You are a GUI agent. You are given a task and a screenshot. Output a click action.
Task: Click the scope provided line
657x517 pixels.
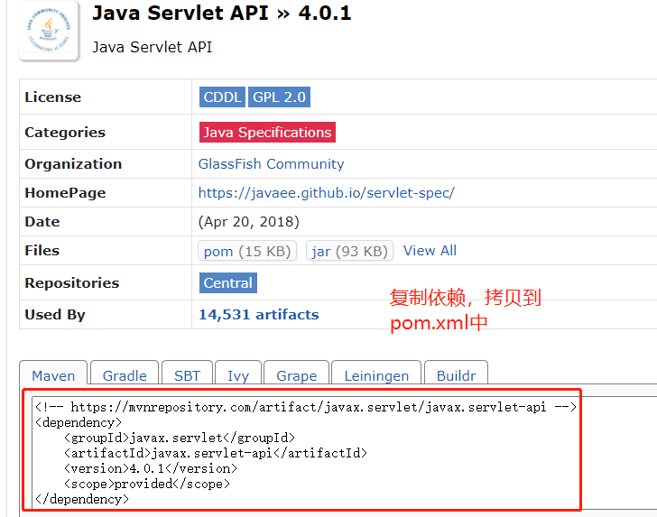[147, 484]
